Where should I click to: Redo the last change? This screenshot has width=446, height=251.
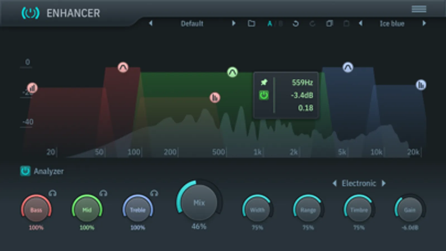(312, 24)
